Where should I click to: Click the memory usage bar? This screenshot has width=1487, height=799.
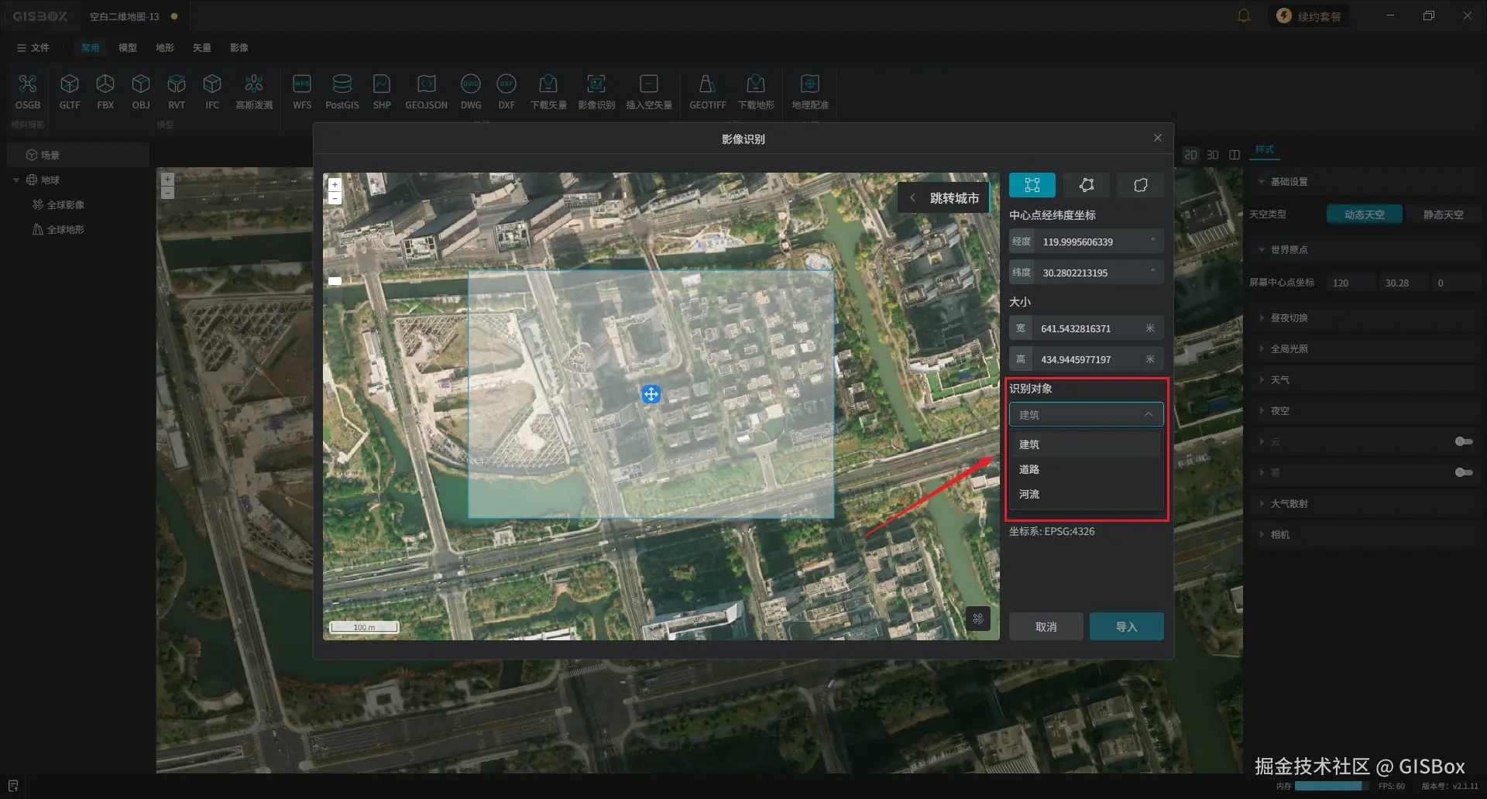(1329, 786)
